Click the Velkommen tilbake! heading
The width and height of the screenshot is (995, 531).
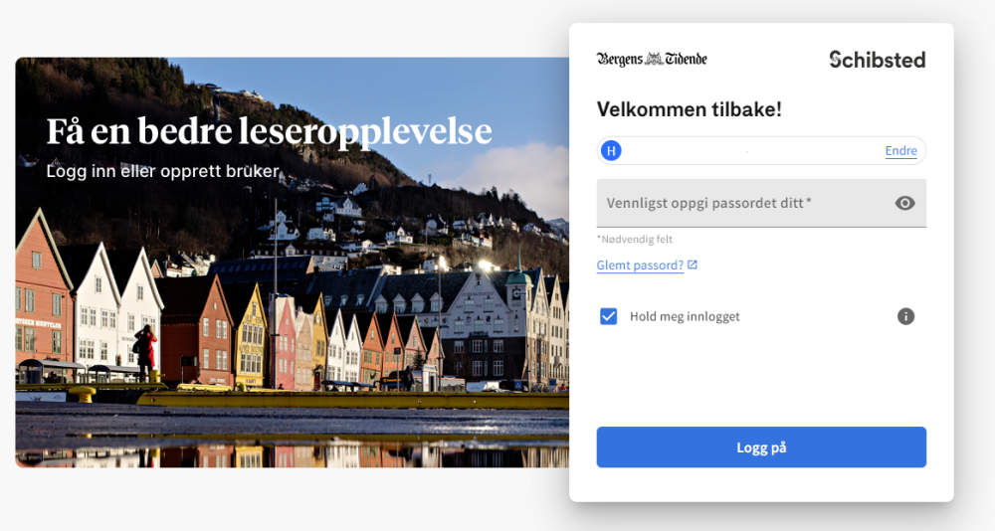(690, 109)
